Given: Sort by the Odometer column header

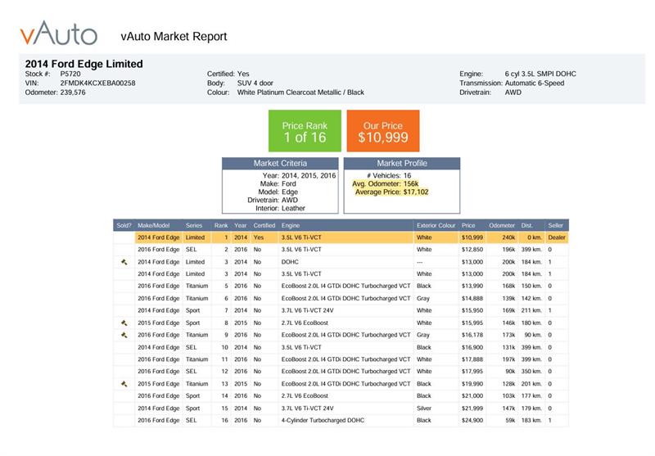Looking at the screenshot, I should pyautogui.click(x=502, y=225).
